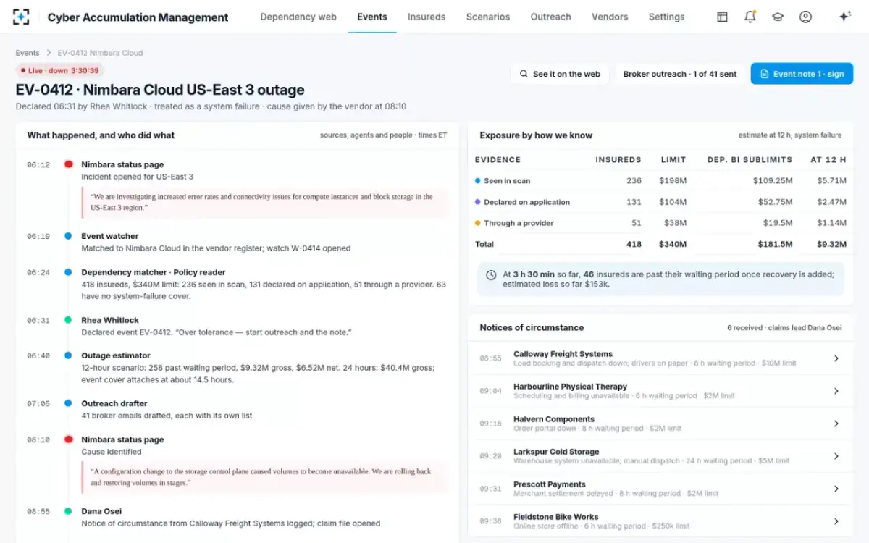Image resolution: width=869 pixels, height=543 pixels.
Task: Open the Vendors tab
Action: coord(610,17)
